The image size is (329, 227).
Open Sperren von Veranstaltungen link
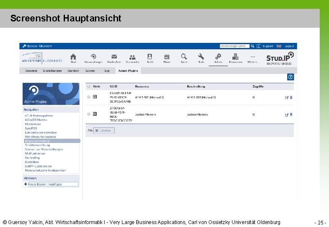click(44, 149)
